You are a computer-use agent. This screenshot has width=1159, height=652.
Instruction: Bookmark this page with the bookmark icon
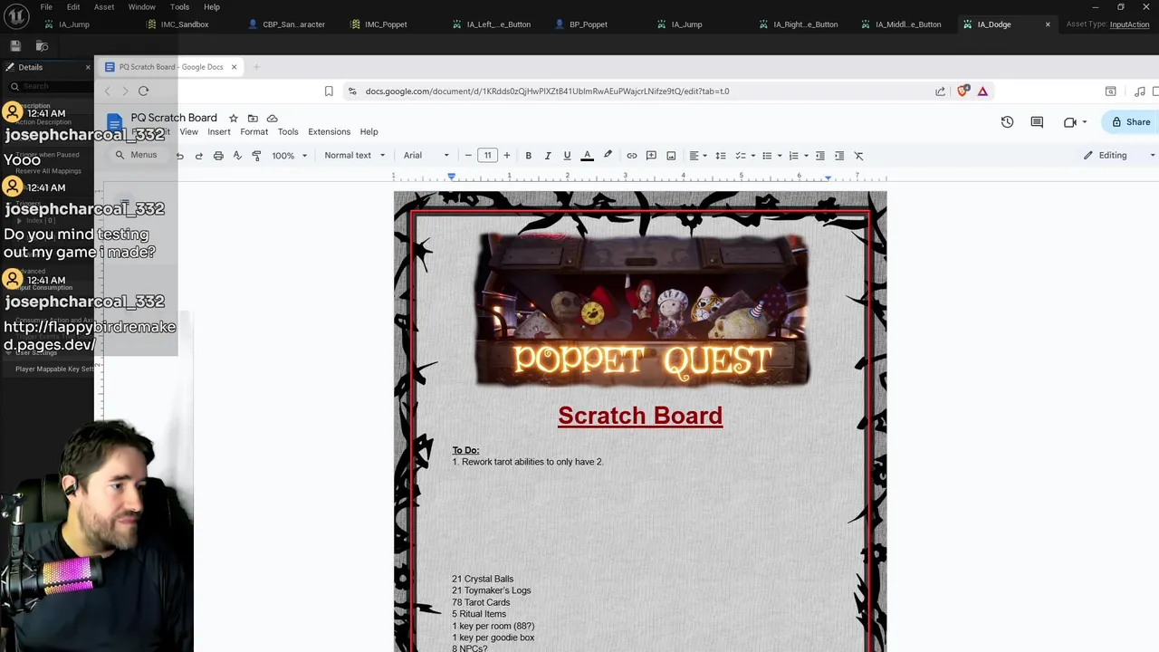coord(329,91)
